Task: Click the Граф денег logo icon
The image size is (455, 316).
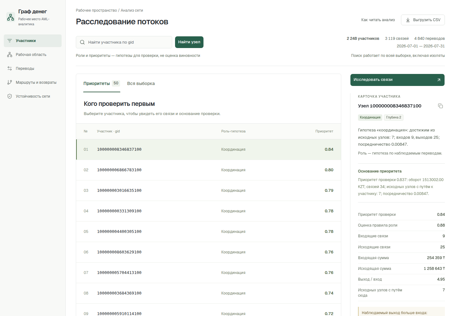Action: point(11,17)
